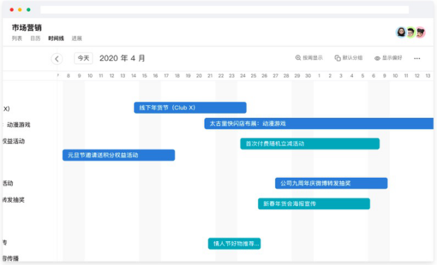Screen dimensions: 437x265
Task: Open the pink background member avatar
Action: (420, 32)
